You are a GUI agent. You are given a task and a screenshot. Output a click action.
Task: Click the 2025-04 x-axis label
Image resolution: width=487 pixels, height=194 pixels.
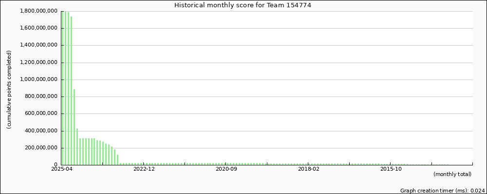point(62,169)
